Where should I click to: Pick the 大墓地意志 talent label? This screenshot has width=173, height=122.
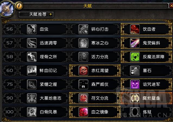pyautogui.click(x=50, y=98)
